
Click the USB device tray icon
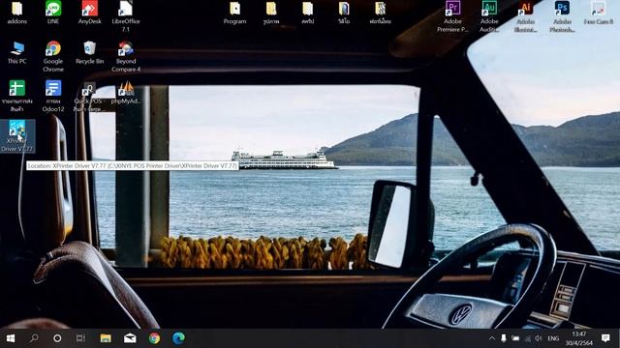point(504,338)
